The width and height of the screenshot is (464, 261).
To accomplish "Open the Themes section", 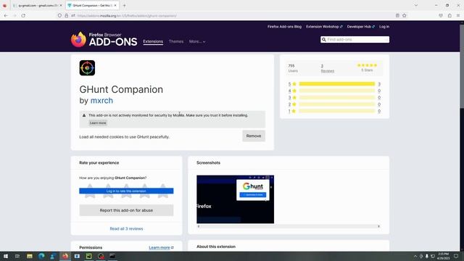I will point(176,41).
